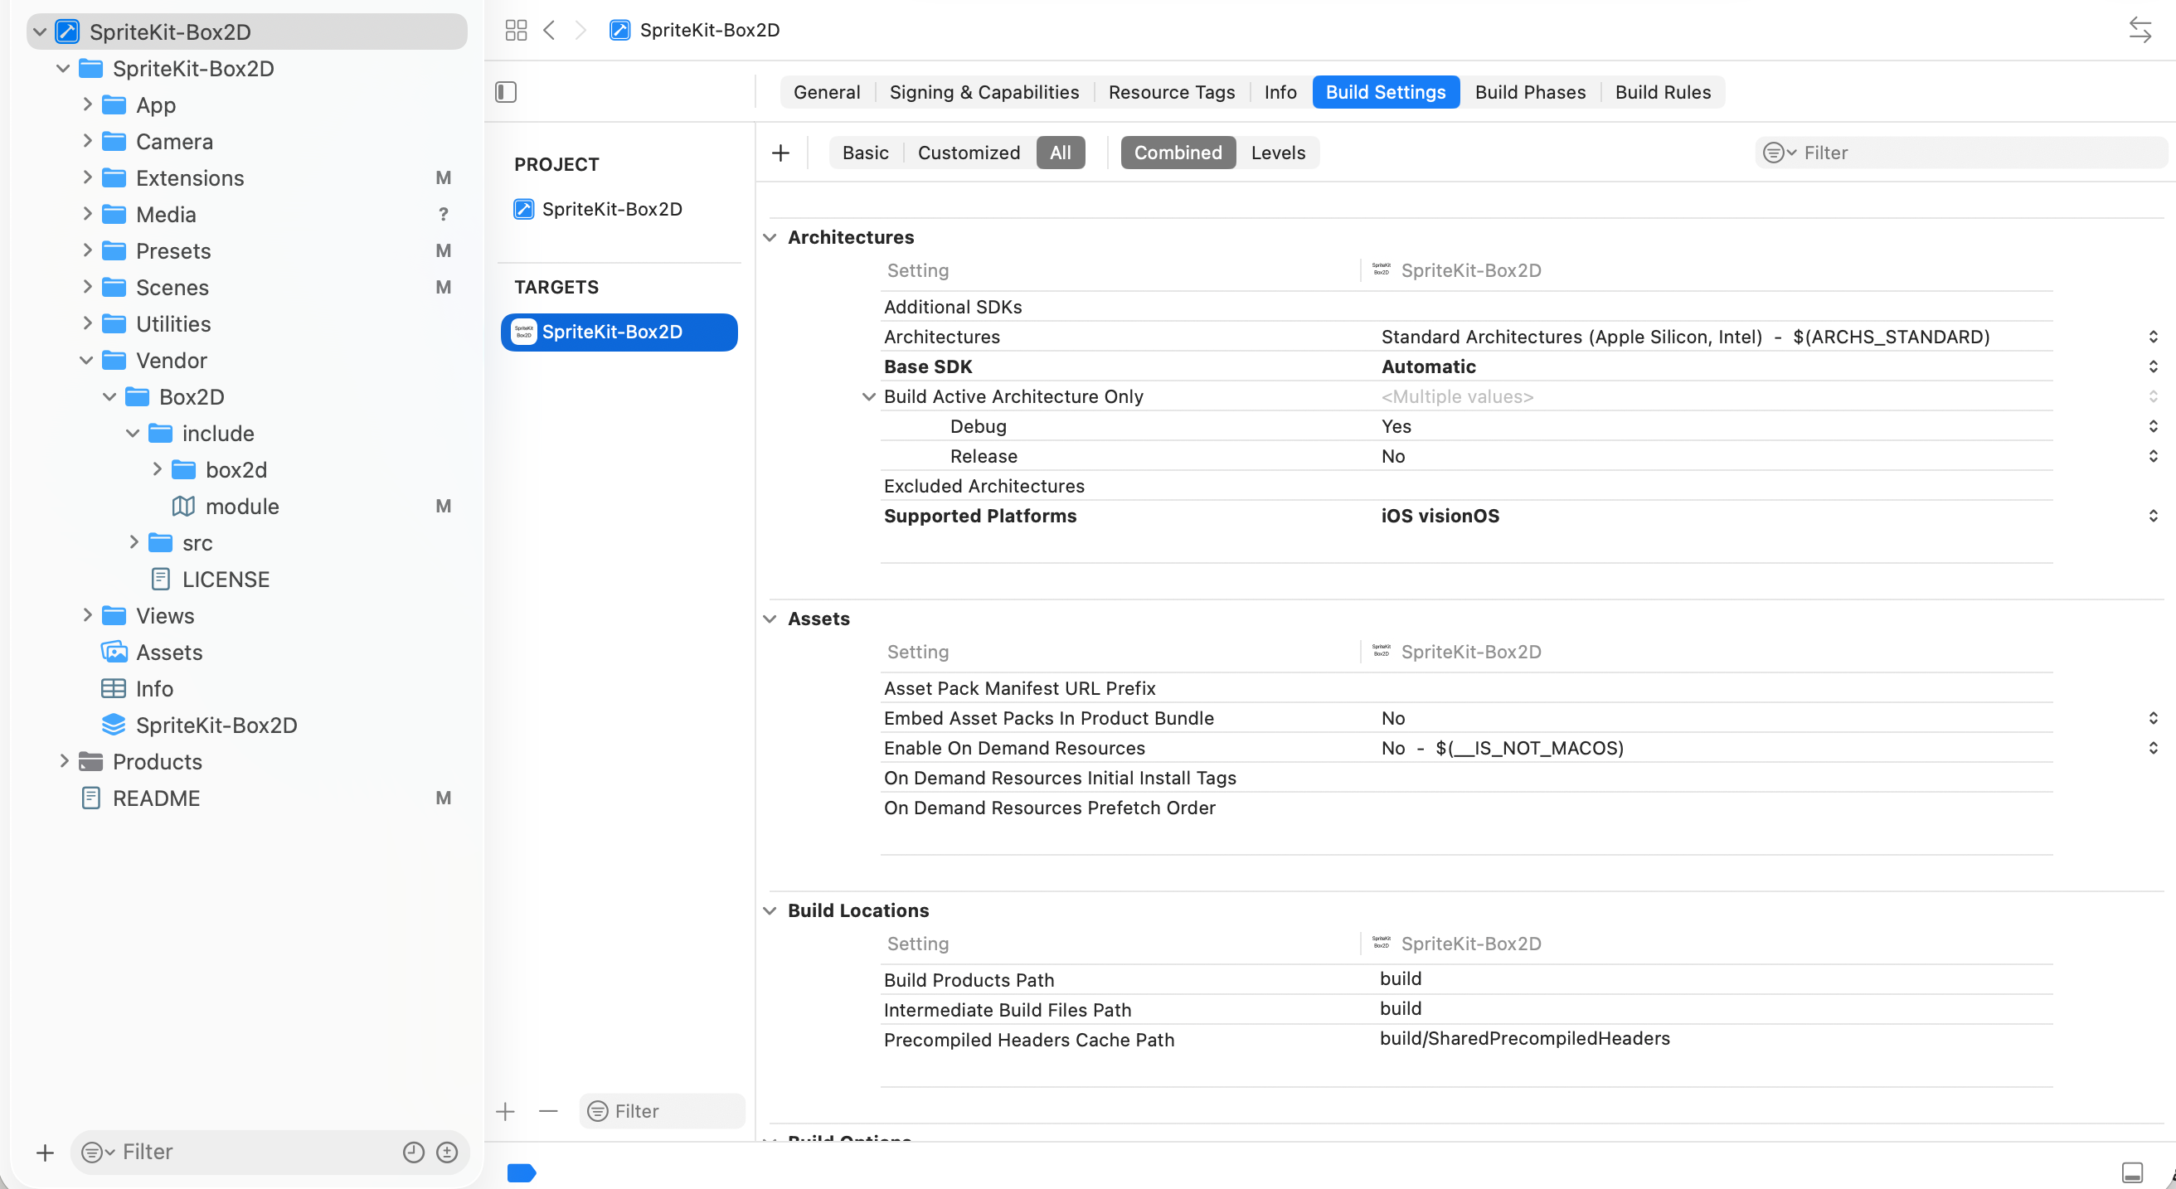Select the Customized settings scope

pyautogui.click(x=968, y=153)
